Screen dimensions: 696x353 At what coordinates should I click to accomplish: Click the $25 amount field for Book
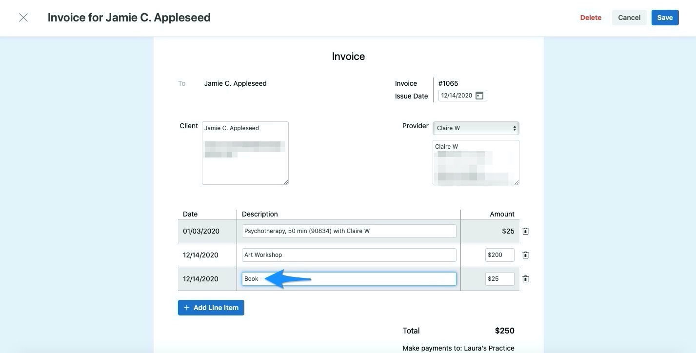(x=499, y=278)
